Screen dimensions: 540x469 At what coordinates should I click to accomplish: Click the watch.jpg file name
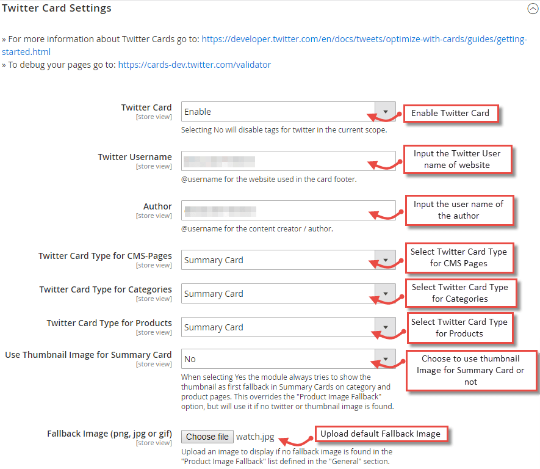tap(255, 437)
